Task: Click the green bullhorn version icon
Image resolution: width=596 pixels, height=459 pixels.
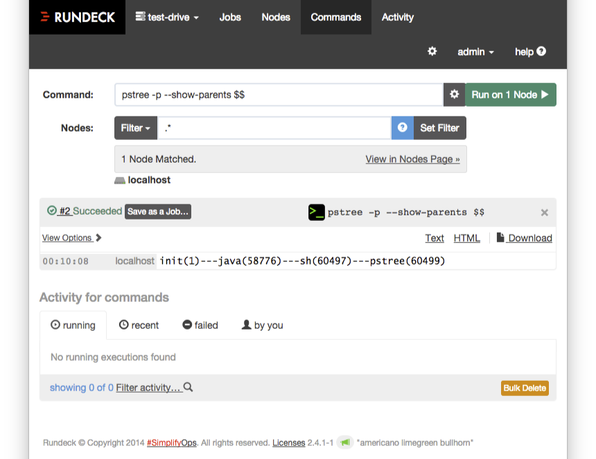Action: click(x=345, y=442)
